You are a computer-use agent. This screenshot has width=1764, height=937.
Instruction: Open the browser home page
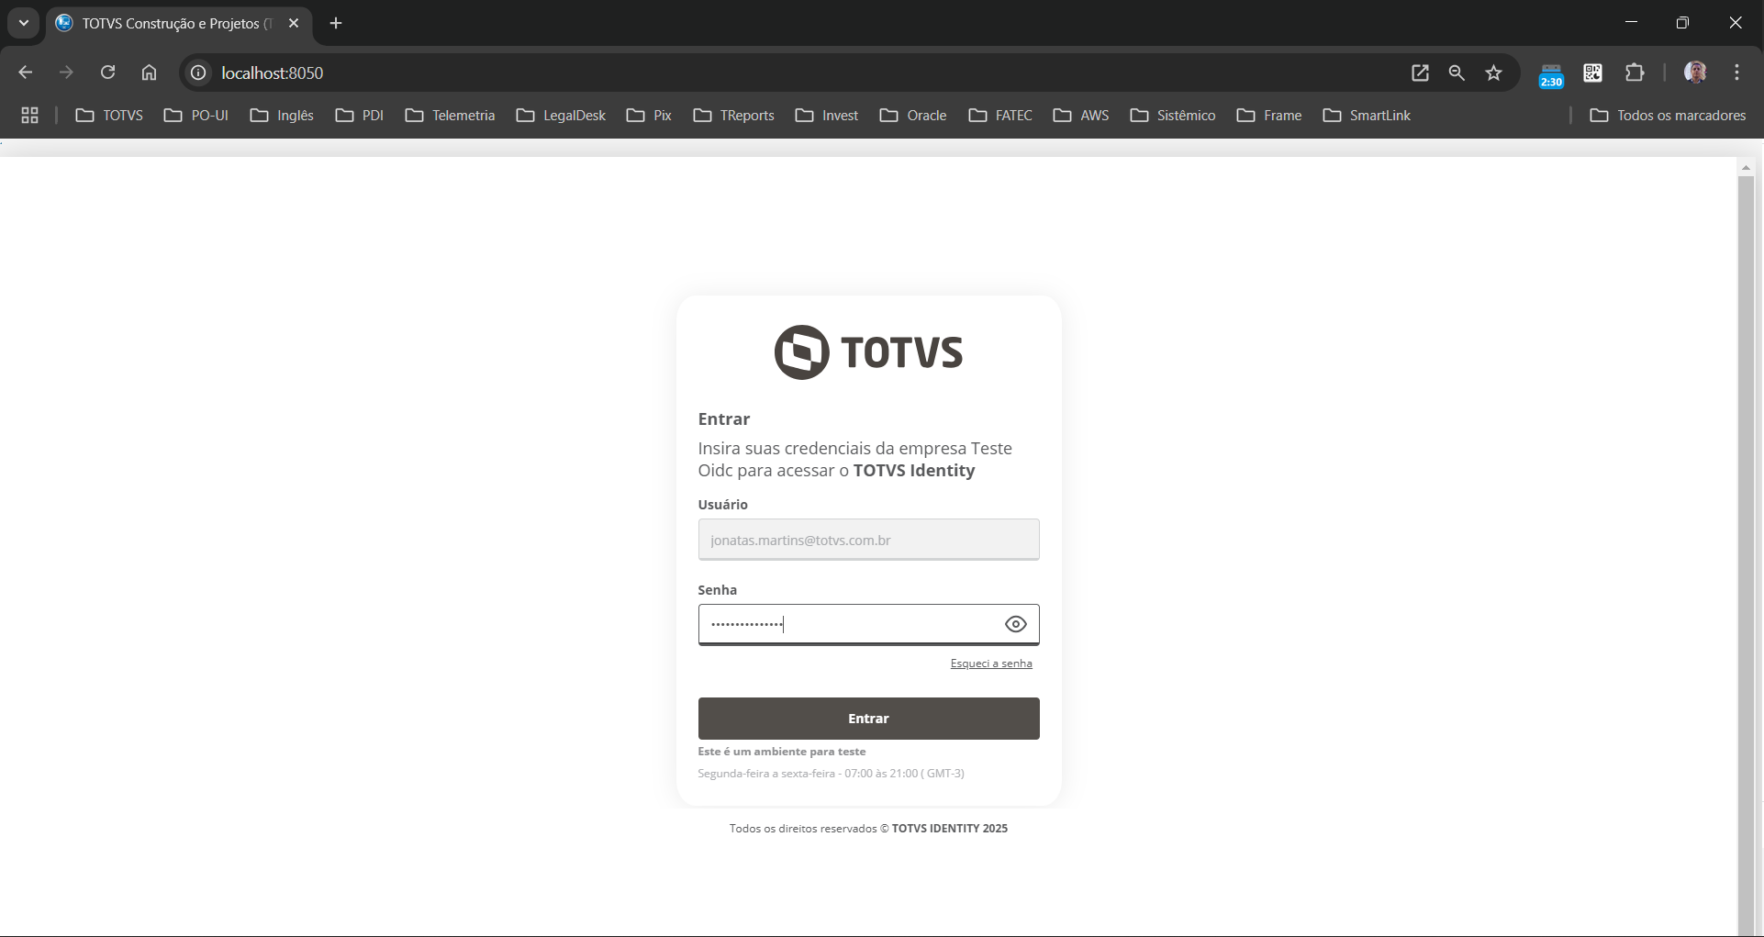149,73
